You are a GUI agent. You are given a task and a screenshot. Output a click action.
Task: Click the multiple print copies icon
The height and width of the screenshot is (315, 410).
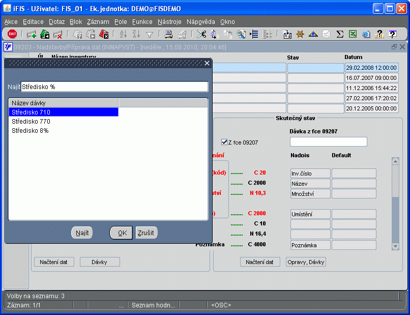click(x=182, y=34)
